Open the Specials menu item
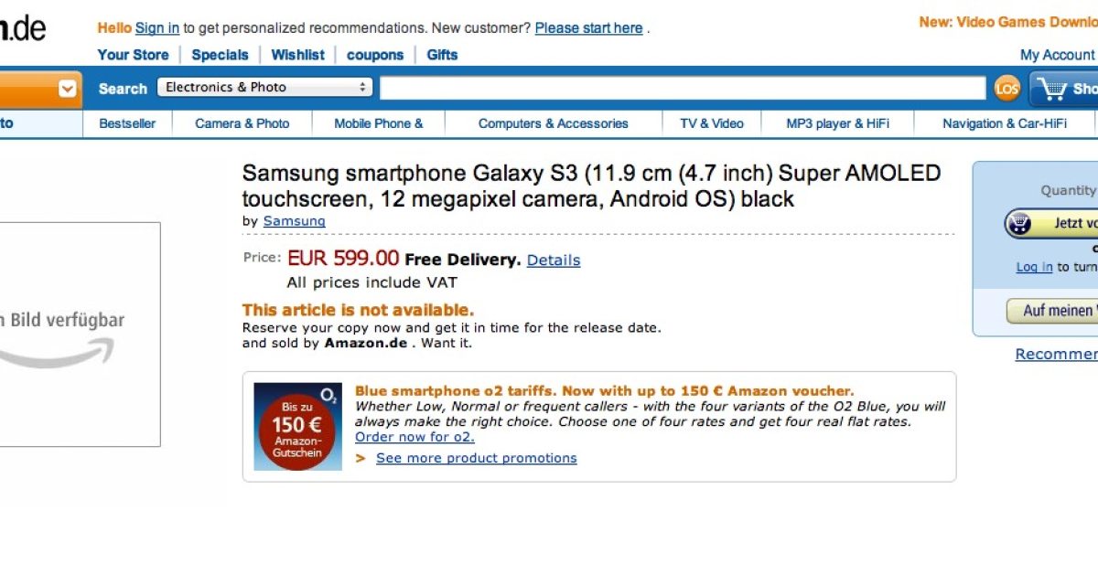Viewport: 1098px width, 574px height. (x=220, y=55)
